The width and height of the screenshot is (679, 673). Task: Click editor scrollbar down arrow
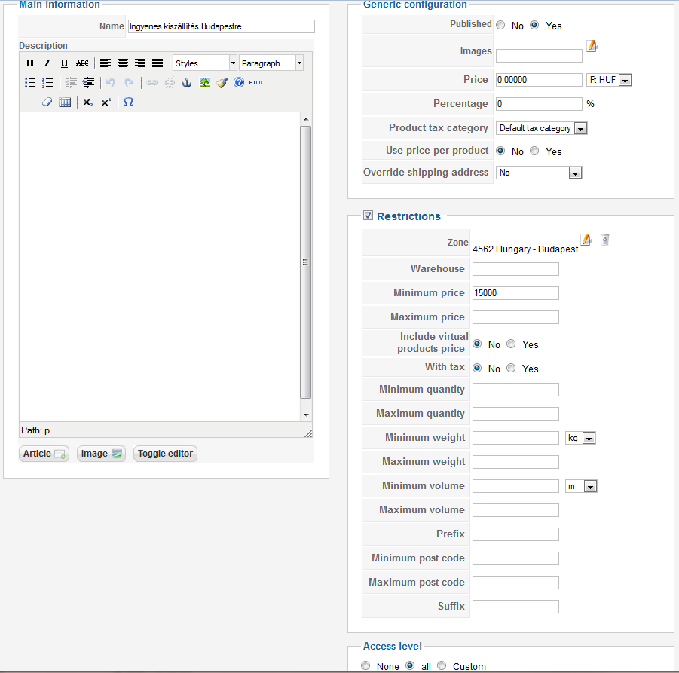pos(306,415)
